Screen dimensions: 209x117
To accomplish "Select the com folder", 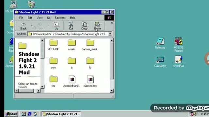I will coord(53,63).
